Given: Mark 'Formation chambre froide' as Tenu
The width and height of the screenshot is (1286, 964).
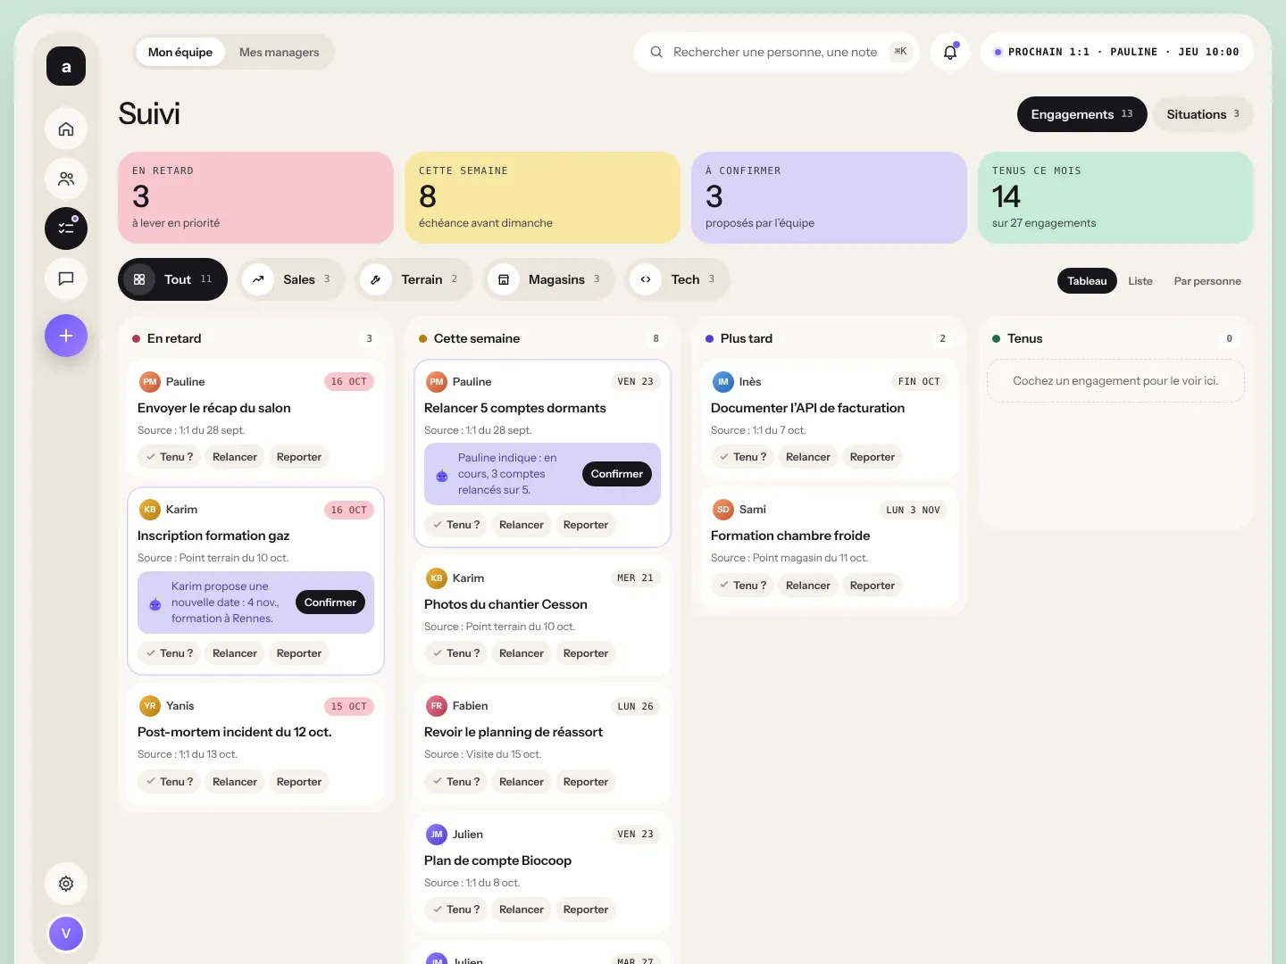Looking at the screenshot, I should click(743, 586).
